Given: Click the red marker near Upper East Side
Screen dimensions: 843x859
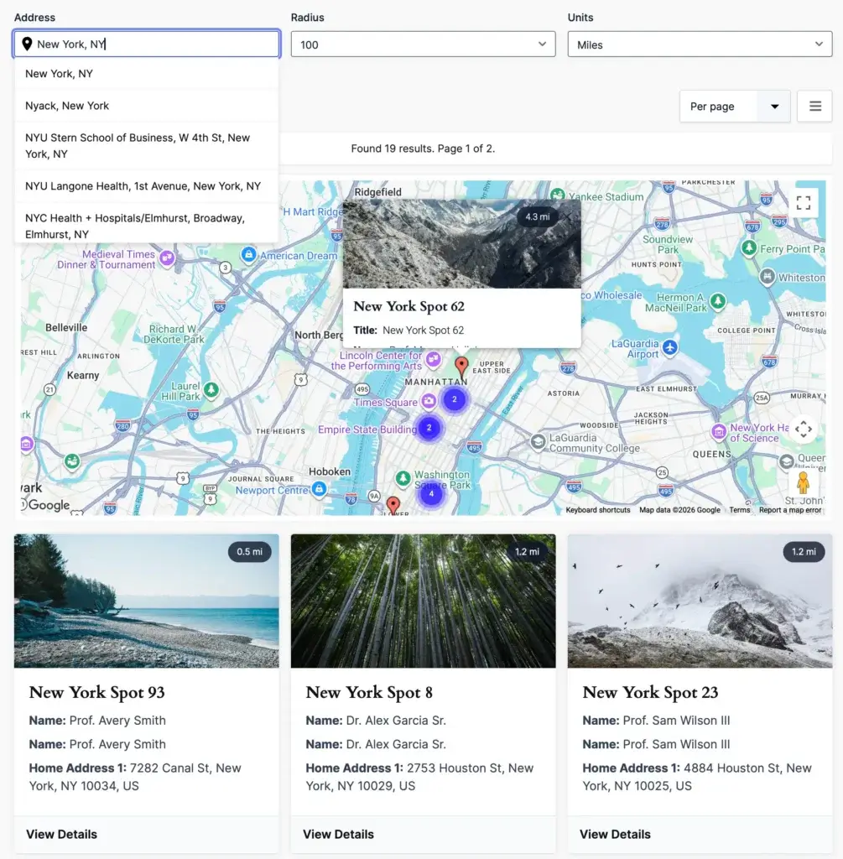Looking at the screenshot, I should coord(461,367).
